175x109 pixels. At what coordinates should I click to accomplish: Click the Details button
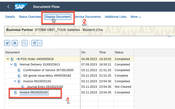pyautogui.click(x=10, y=17)
